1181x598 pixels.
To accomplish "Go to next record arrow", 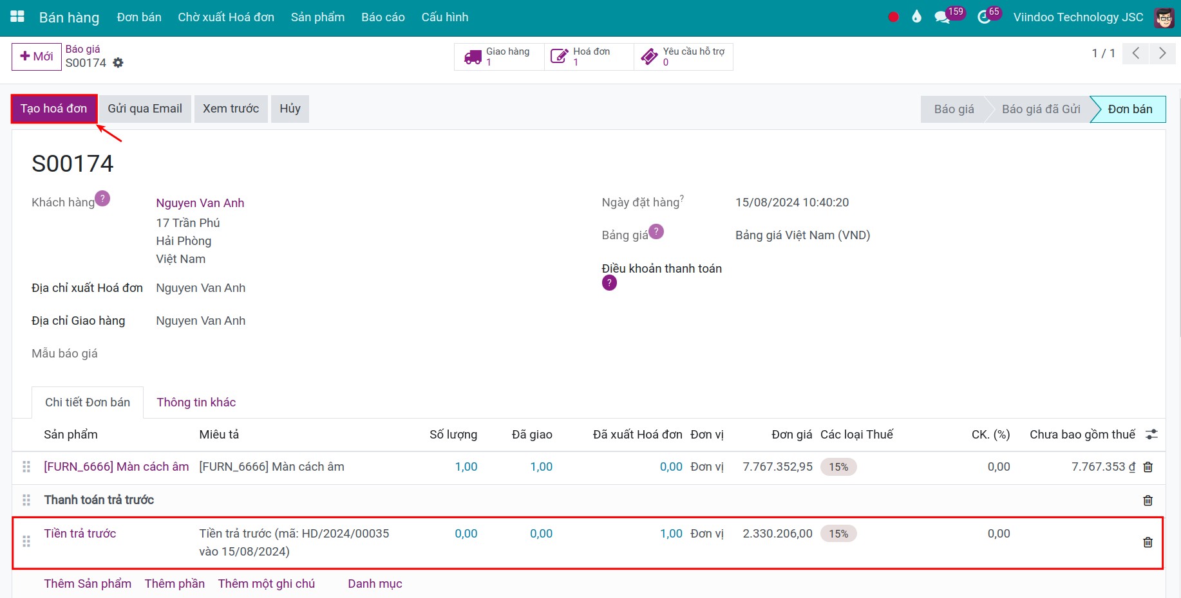I will point(1162,53).
